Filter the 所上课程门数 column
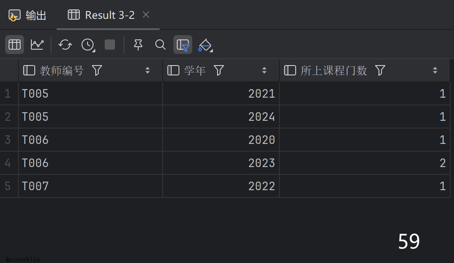 [x=380, y=71]
